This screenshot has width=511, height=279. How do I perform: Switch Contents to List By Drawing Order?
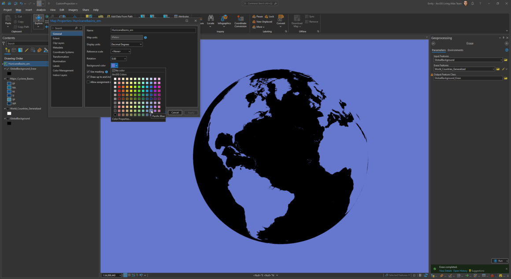tap(7, 50)
